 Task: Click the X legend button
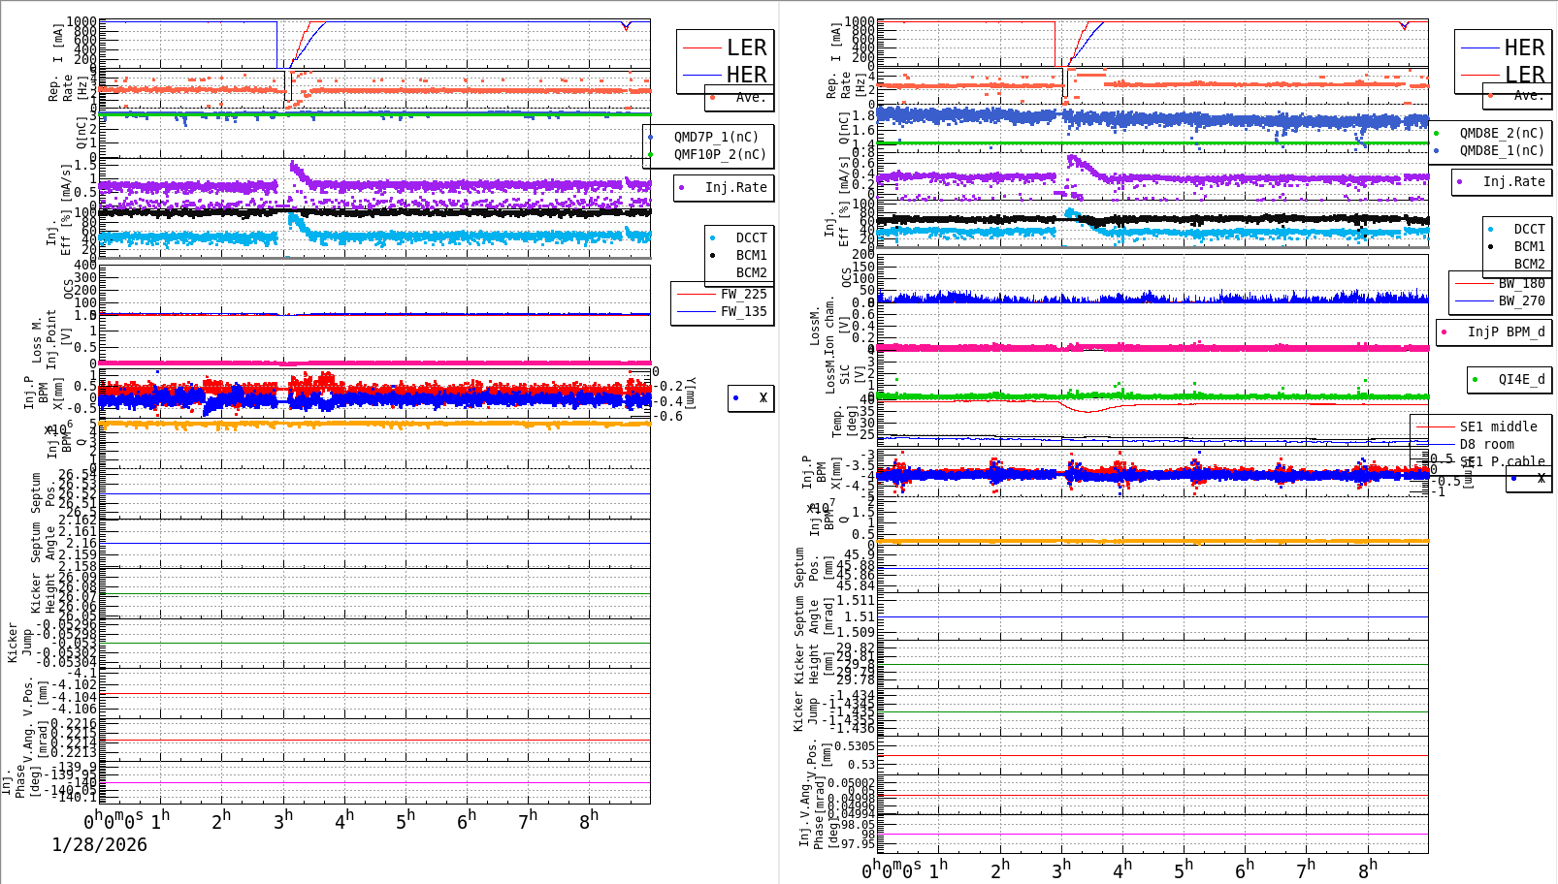tap(749, 397)
